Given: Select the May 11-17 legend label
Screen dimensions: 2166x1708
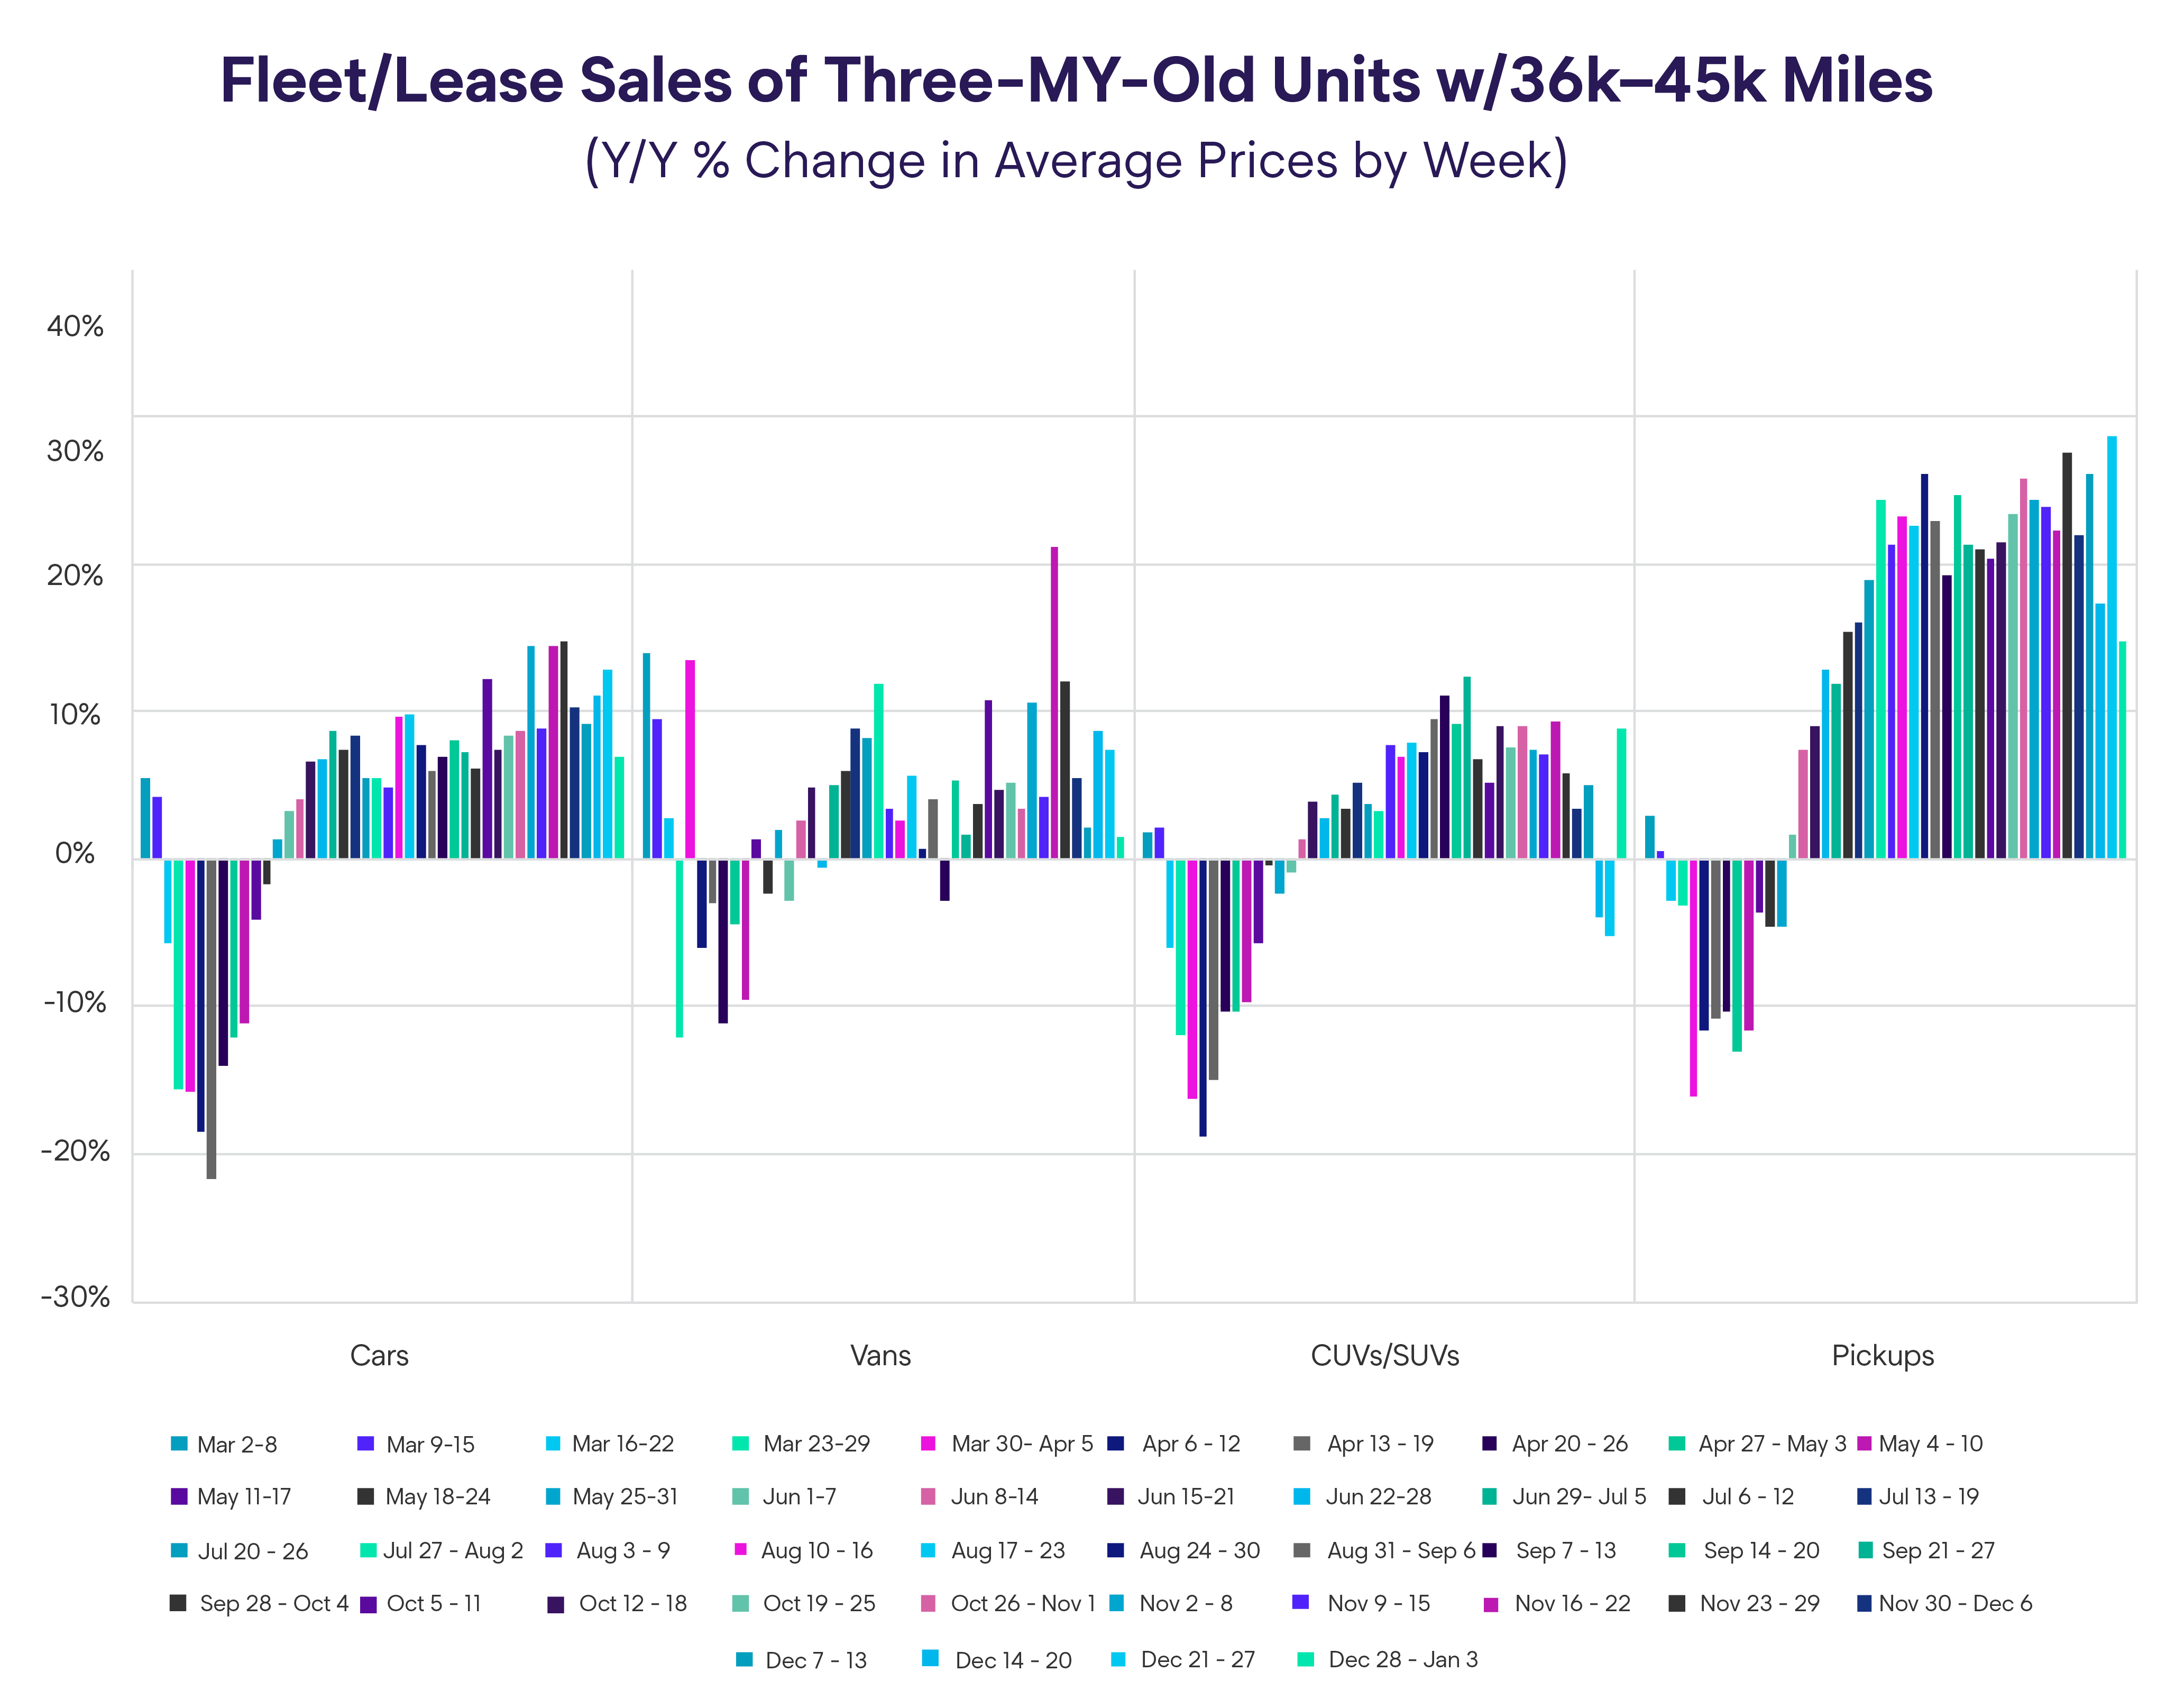Looking at the screenshot, I should pyautogui.click(x=244, y=1497).
